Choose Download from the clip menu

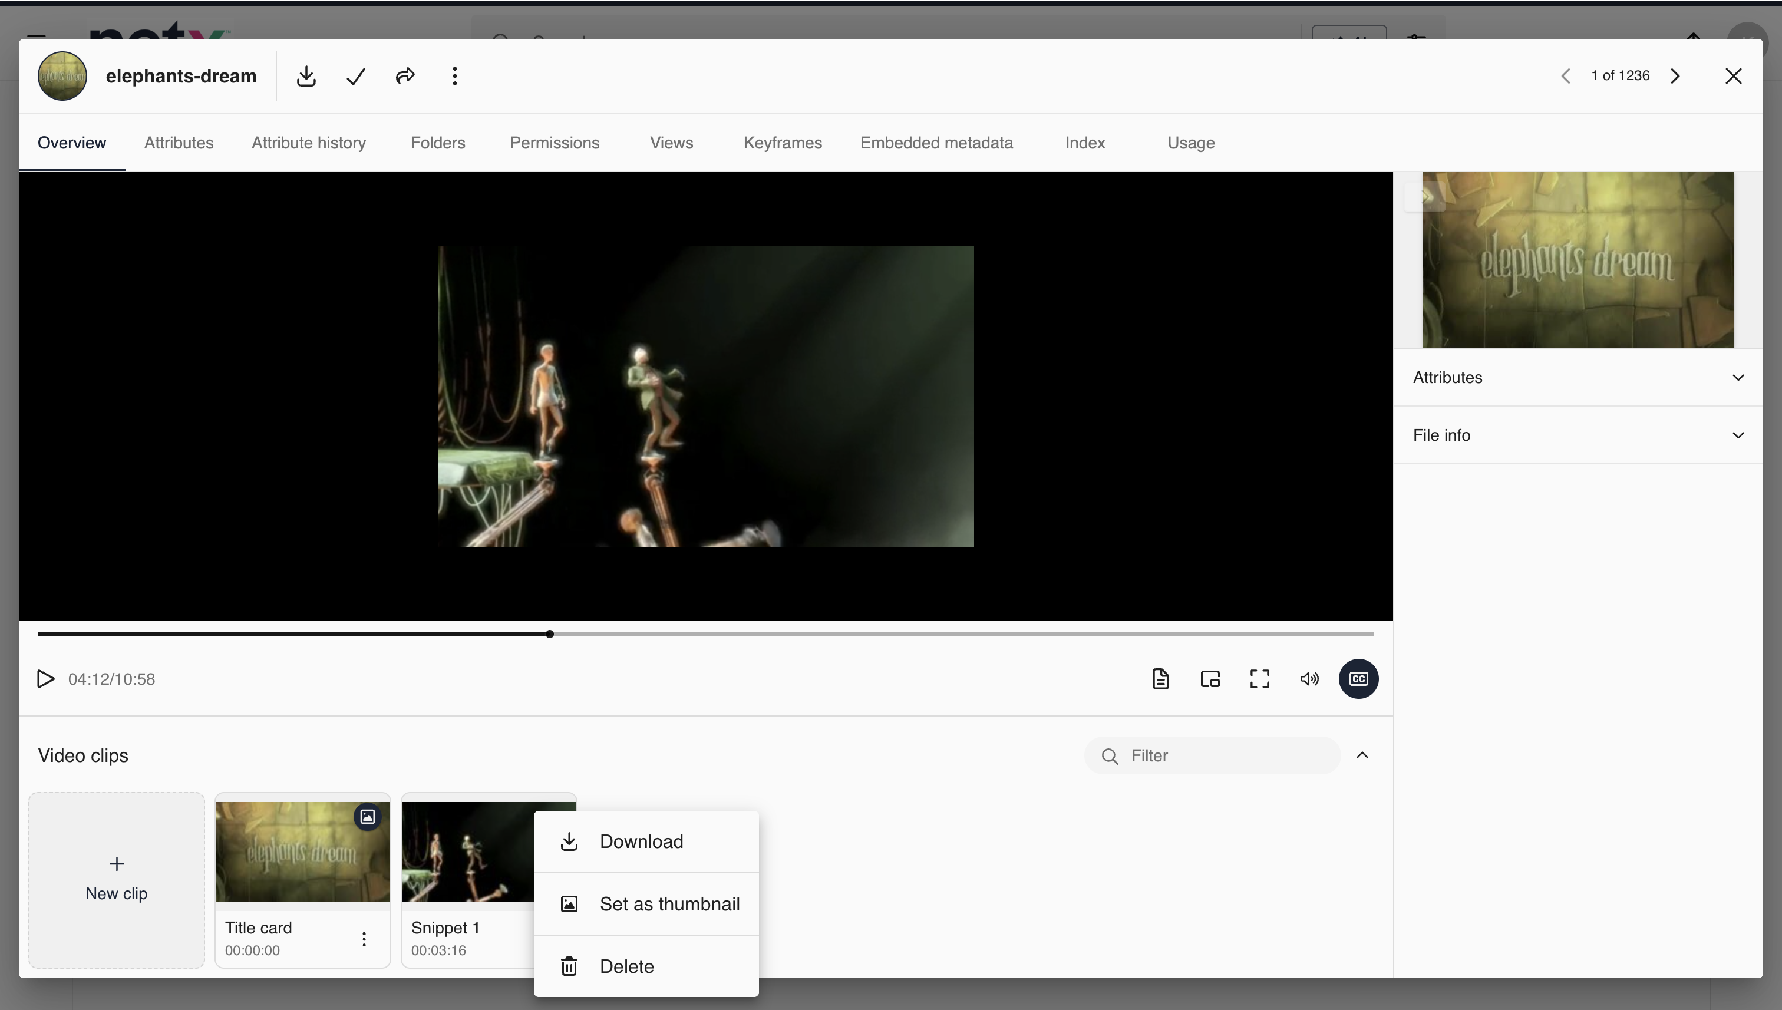(646, 841)
